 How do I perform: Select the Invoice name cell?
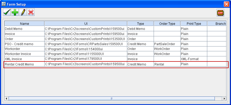(x=25, y=34)
